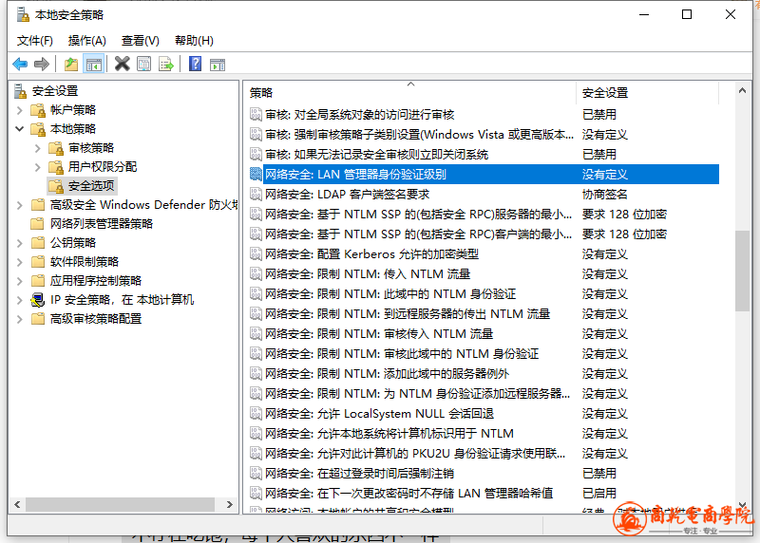Click the Up one level folder icon

(71, 64)
